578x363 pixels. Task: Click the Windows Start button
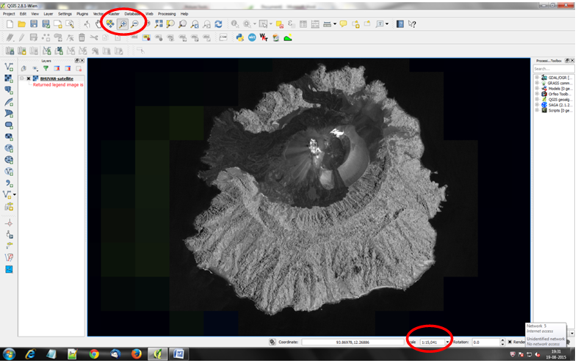pyautogui.click(x=9, y=353)
